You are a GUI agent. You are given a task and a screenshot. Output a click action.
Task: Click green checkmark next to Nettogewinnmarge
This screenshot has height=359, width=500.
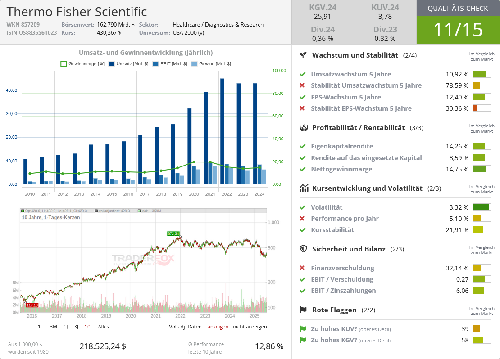click(x=303, y=169)
